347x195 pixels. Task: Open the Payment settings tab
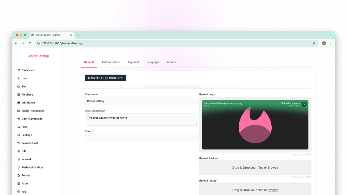coord(133,62)
